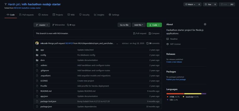The height and width of the screenshot is (111, 239).
Task: Click the app folder icon
Action: pyautogui.click(x=37, y=50)
